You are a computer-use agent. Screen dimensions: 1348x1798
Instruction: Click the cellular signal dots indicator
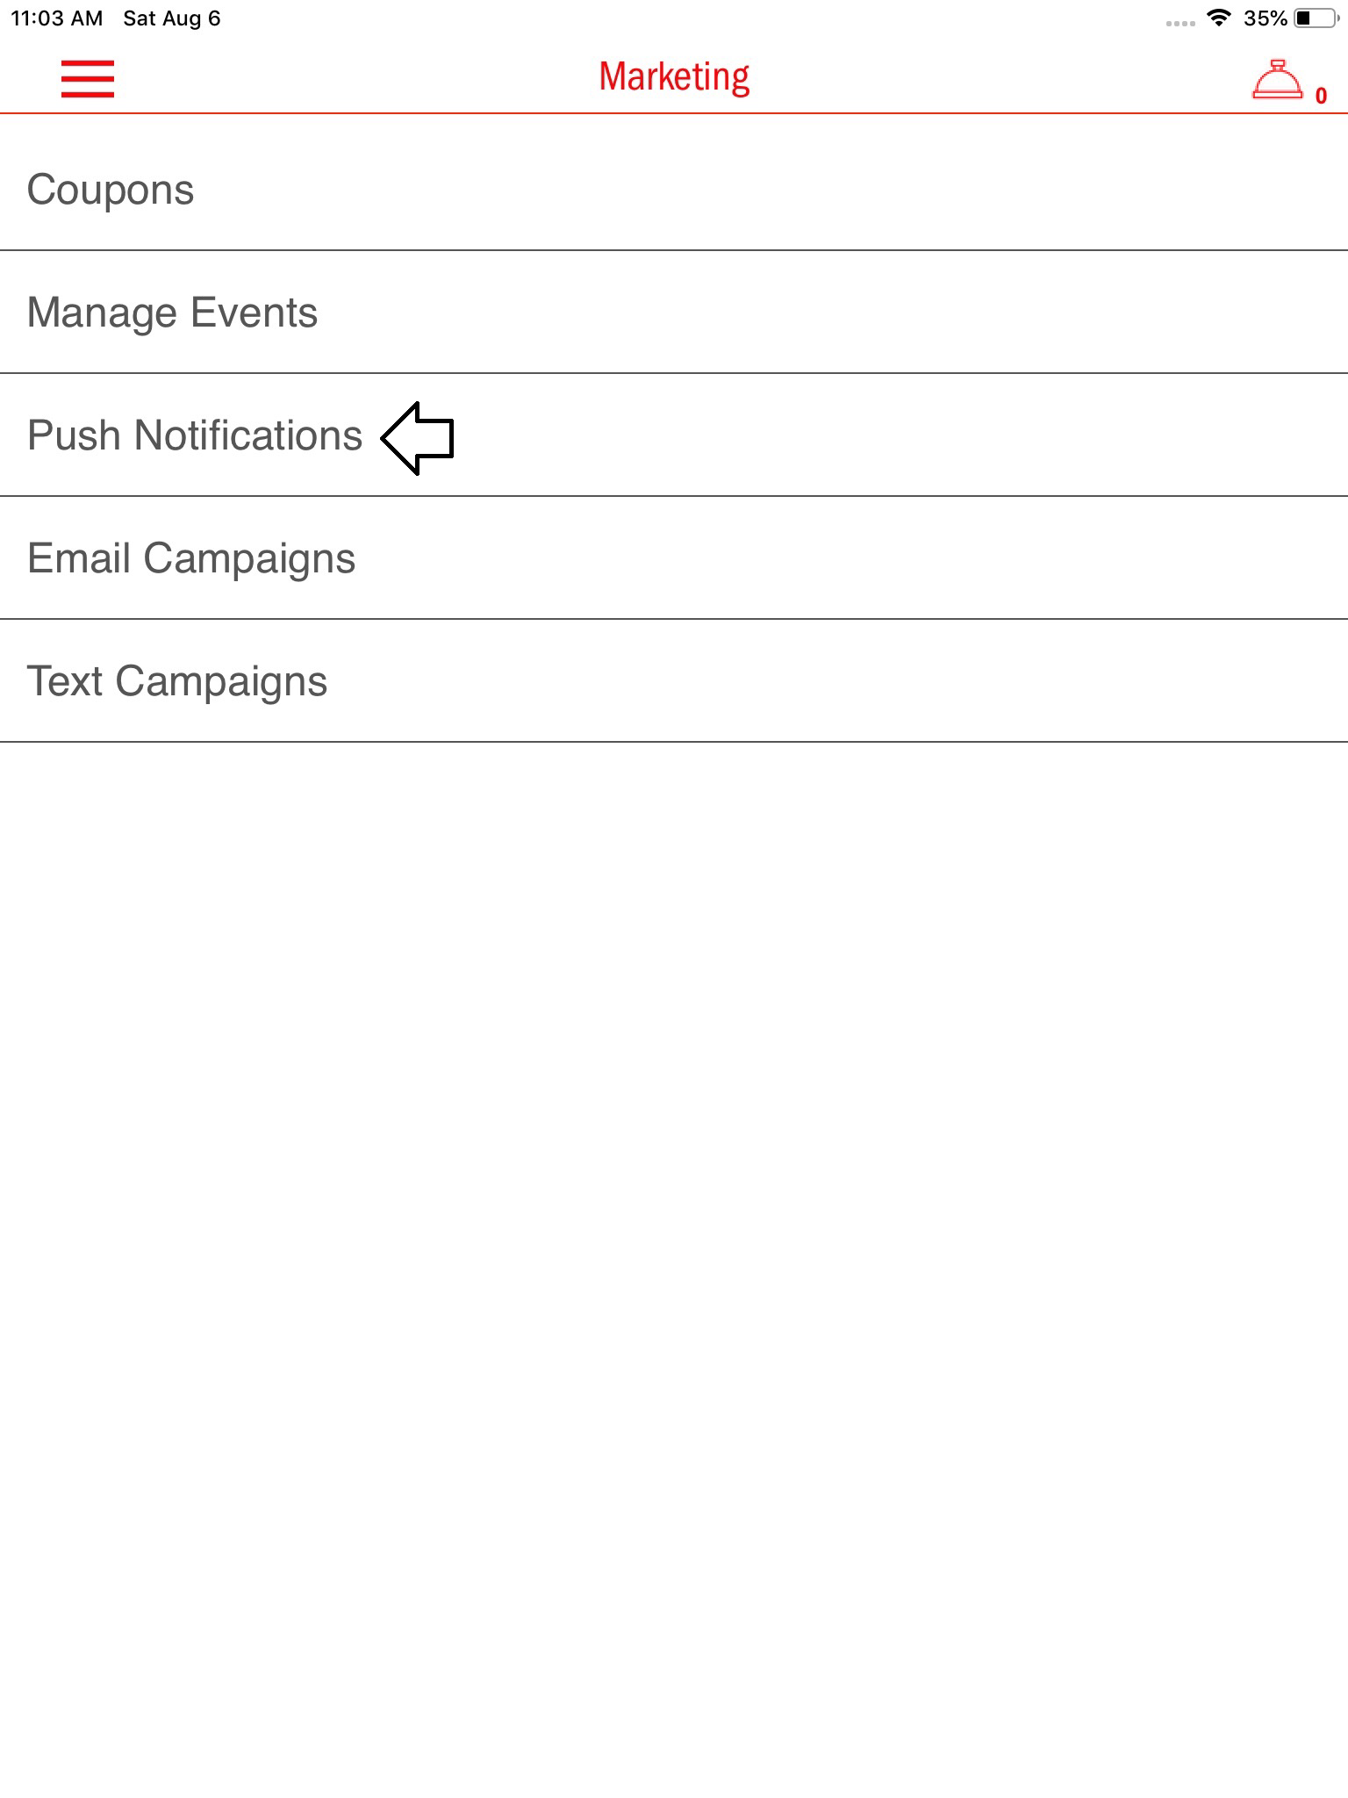click(1179, 23)
